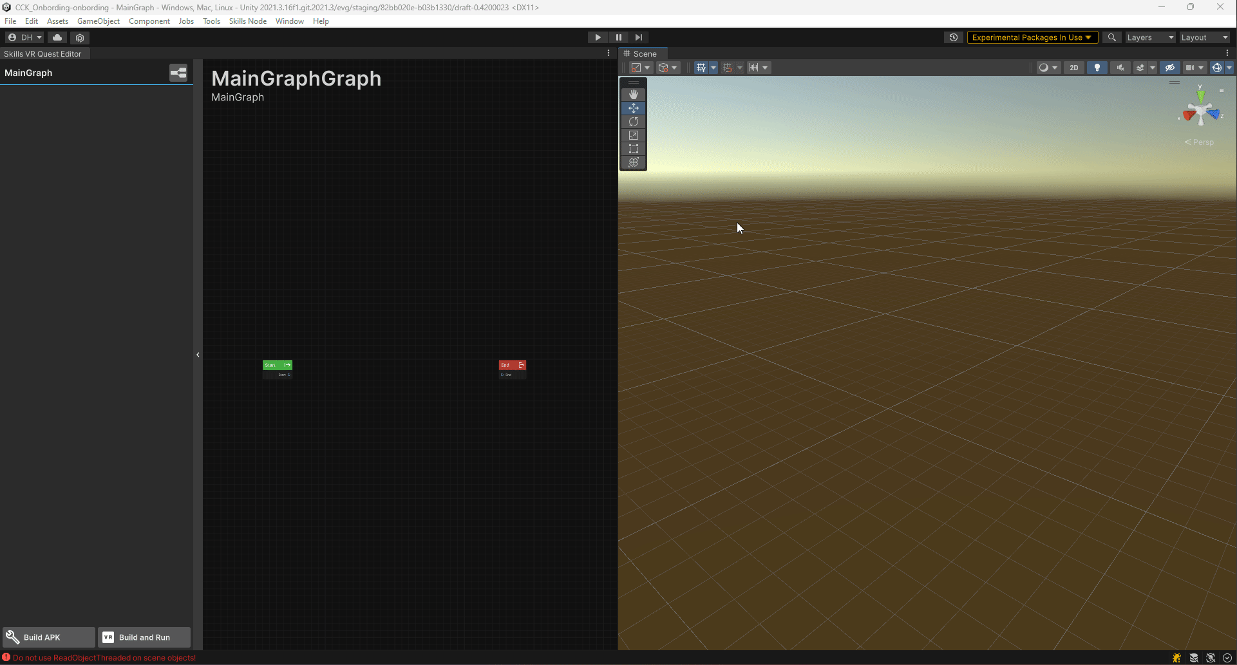The height and width of the screenshot is (665, 1237).
Task: Open the Unity version control icon
Action: click(80, 37)
